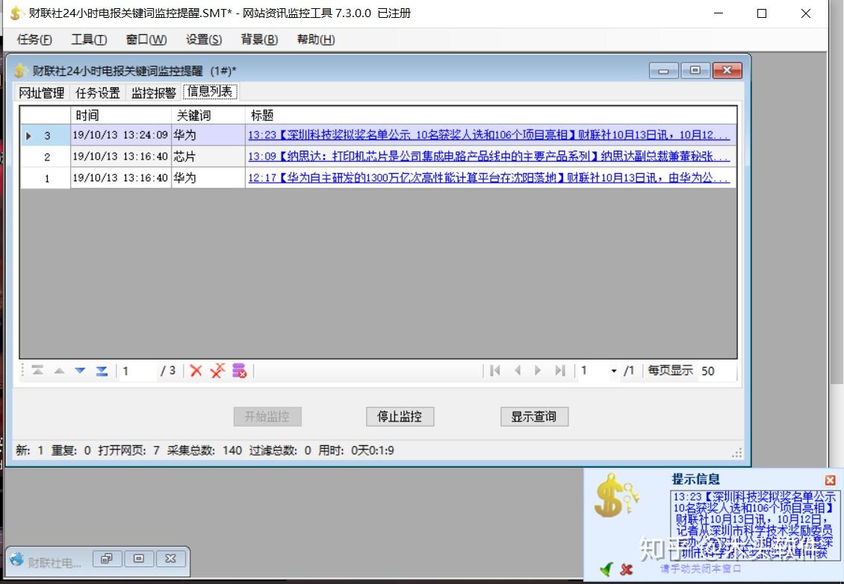Select row 2 via its row header

click(x=46, y=157)
